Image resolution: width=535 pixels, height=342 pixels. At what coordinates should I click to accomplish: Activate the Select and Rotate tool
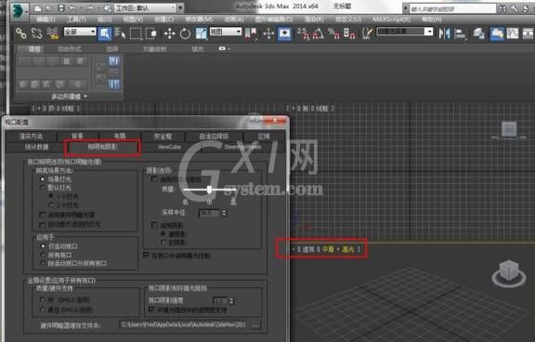[185, 33]
